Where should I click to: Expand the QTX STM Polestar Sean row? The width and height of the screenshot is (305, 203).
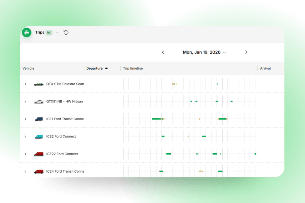25,84
